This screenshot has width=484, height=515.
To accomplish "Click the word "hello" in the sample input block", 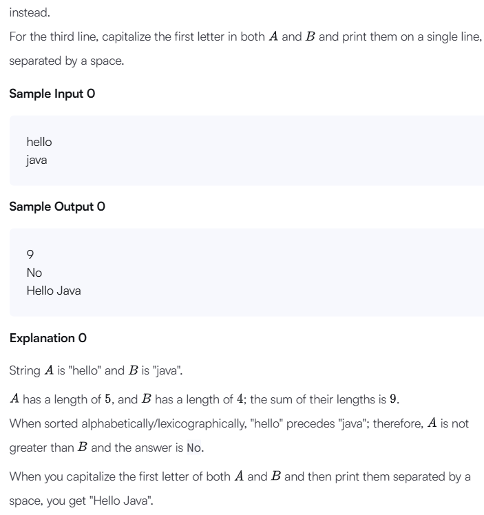I will point(39,142).
